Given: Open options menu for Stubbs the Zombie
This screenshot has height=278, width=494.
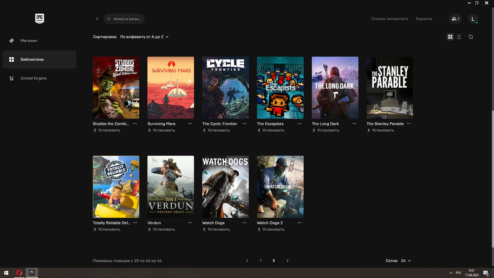Looking at the screenshot, I should pyautogui.click(x=135, y=124).
